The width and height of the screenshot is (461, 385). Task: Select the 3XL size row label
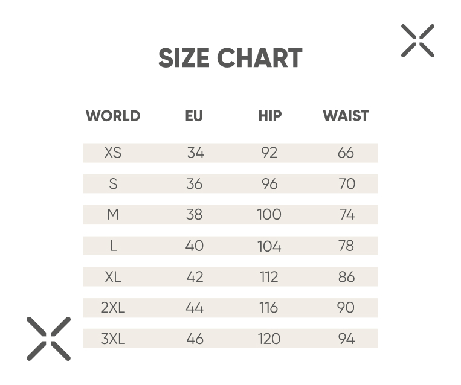(x=113, y=339)
